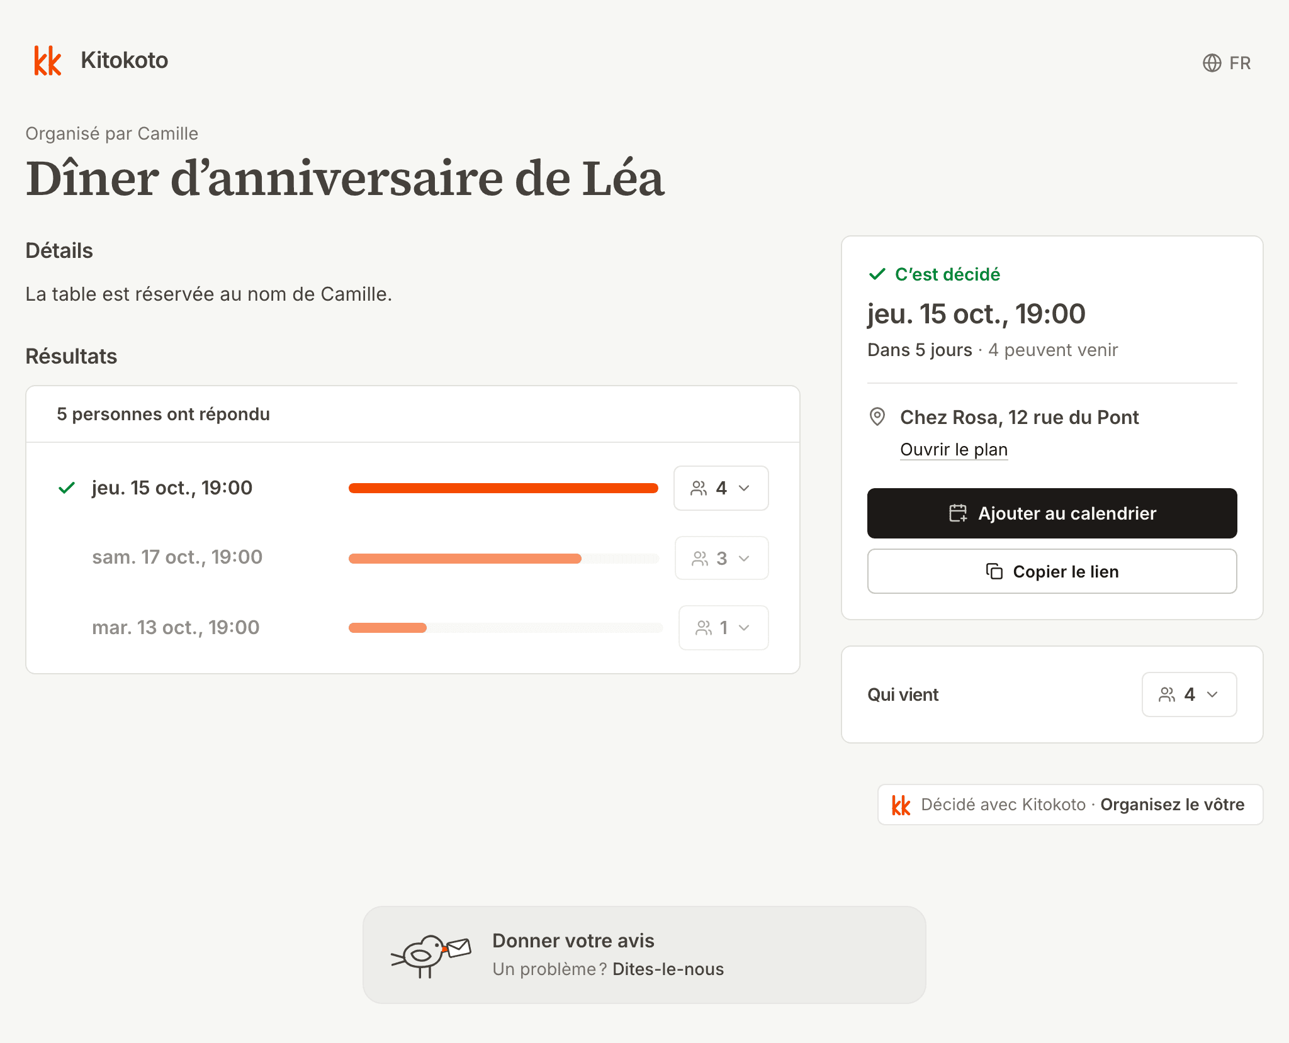This screenshot has width=1289, height=1043.
Task: Click the Kitokoto brand name
Action: tap(125, 60)
